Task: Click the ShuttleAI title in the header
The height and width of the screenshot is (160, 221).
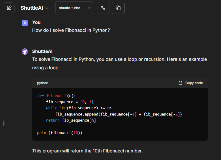Action: coord(32,8)
